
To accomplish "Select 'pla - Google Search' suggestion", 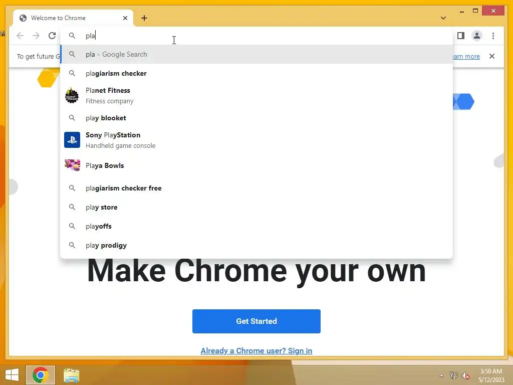I will coord(257,54).
